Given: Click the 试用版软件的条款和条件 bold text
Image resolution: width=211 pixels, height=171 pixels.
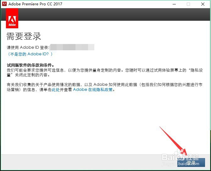Looking at the screenshot, I should pyautogui.click(x=31, y=65).
